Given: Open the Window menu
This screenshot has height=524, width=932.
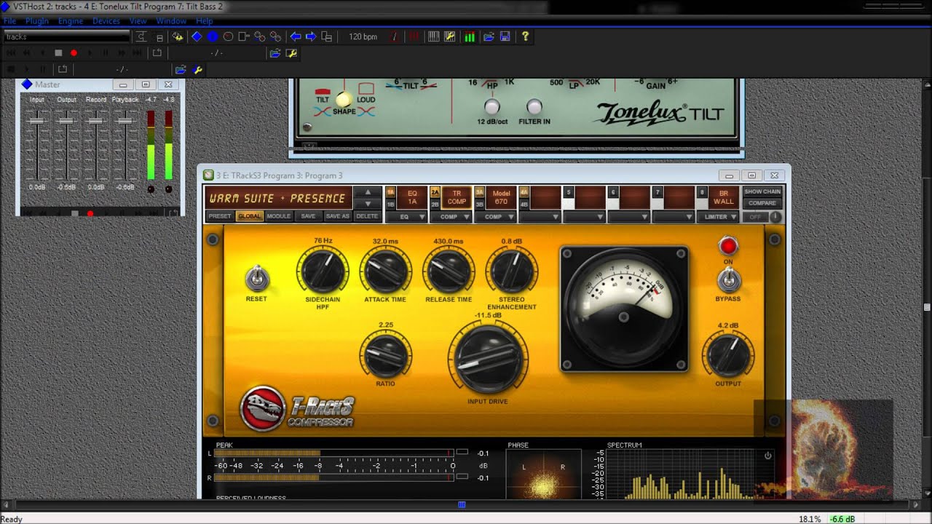Looking at the screenshot, I should pos(172,21).
